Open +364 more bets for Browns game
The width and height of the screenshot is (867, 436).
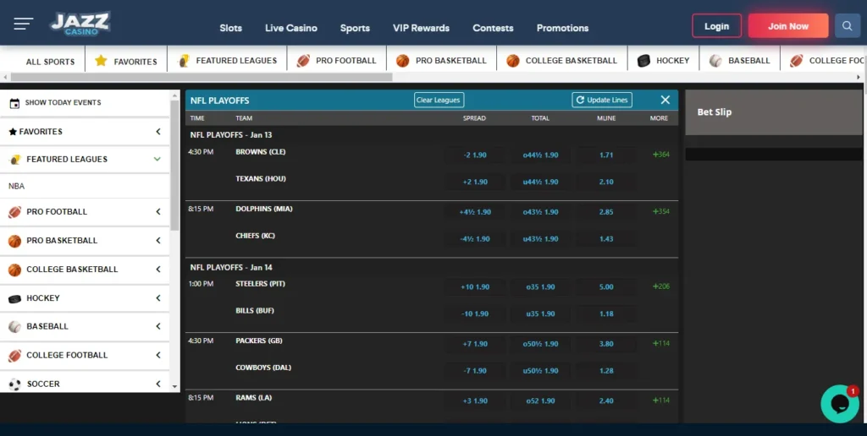click(660, 155)
